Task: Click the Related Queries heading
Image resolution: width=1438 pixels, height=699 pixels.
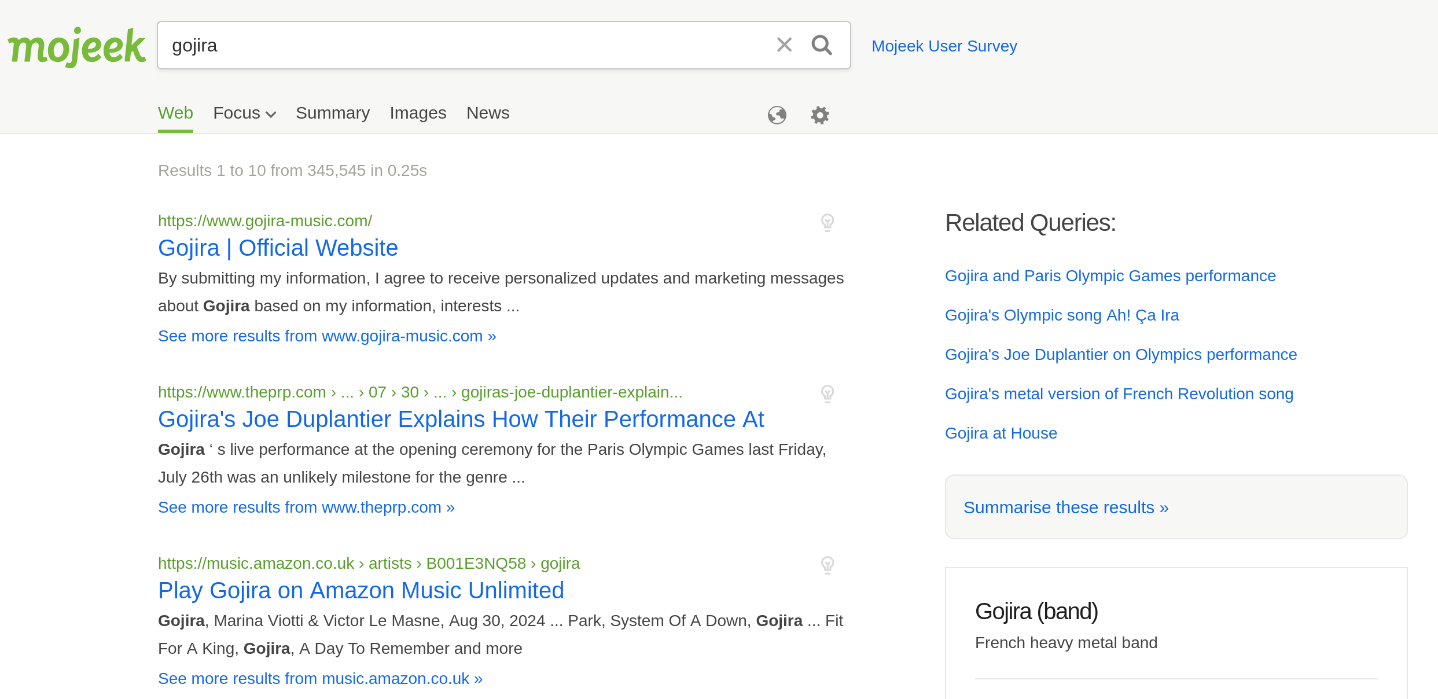Action: click(x=1030, y=223)
